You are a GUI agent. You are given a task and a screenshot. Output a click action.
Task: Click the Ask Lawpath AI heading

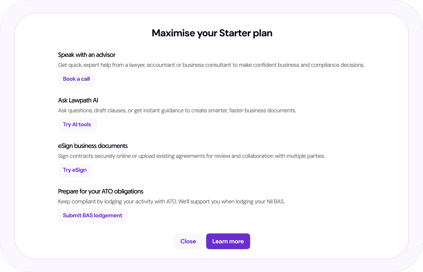click(78, 100)
